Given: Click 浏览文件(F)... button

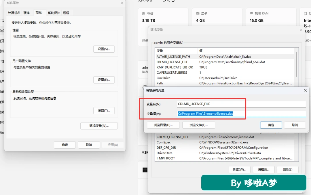Looking at the screenshot, I should coord(198,125).
